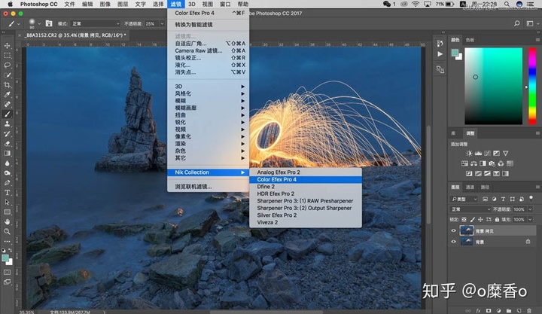
Task: Select the Clone Stamp tool
Action: click(7, 123)
